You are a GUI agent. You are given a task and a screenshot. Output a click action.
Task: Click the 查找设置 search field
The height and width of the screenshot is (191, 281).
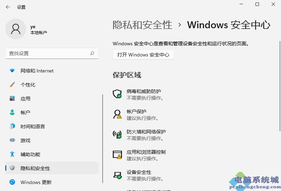pos(52,53)
